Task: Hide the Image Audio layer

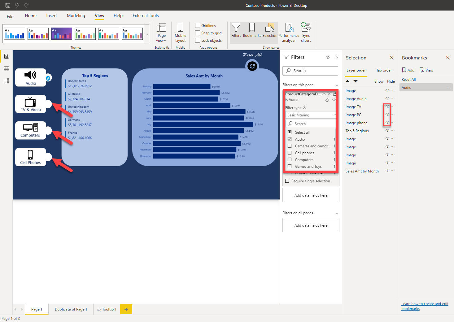Action: click(x=387, y=98)
